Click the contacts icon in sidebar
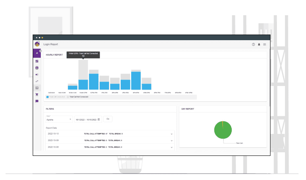 click(x=37, y=68)
